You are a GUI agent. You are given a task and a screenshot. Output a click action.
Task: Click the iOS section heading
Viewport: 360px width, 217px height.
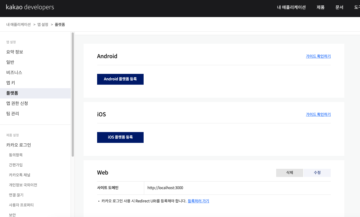pyautogui.click(x=101, y=114)
